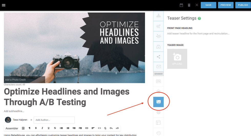Insert a link using the toolbar
Viewport: 251px width, 136px height.
tap(87, 128)
